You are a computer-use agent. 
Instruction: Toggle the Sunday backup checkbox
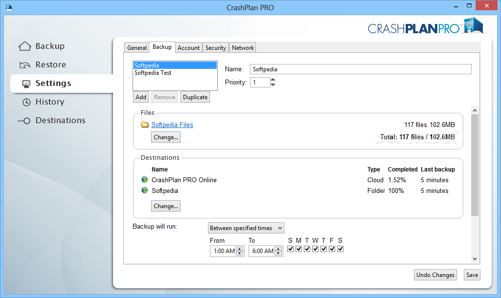click(x=290, y=249)
